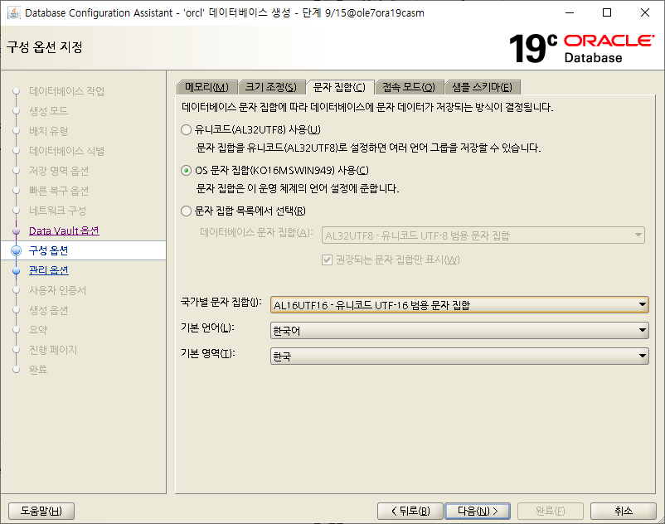Select the 문자 집합 tab
The image size is (665, 524).
pyautogui.click(x=339, y=87)
